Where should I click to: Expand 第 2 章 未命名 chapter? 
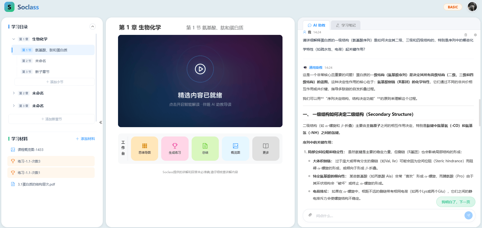(x=14, y=93)
